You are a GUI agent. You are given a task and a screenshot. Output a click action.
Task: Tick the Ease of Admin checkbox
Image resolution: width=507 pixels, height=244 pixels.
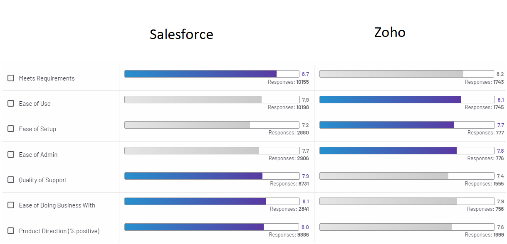point(10,154)
